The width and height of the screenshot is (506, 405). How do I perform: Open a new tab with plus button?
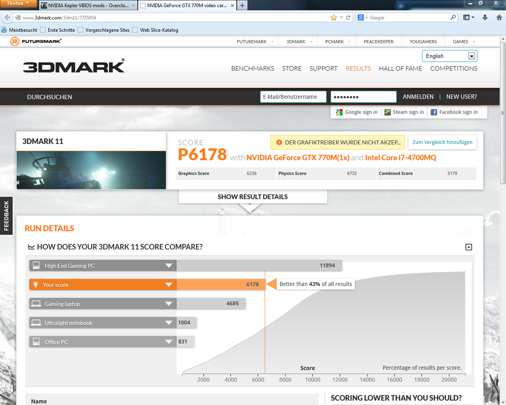point(242,6)
